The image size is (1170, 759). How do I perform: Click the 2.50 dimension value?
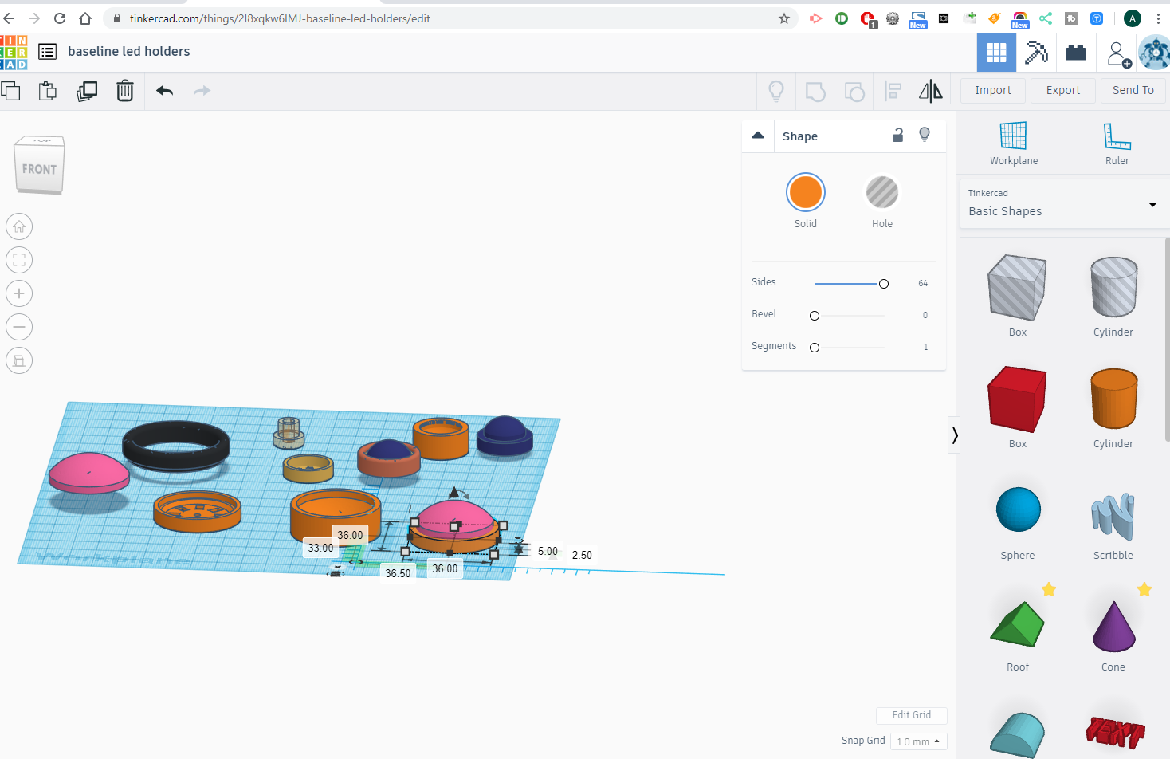pyautogui.click(x=582, y=555)
